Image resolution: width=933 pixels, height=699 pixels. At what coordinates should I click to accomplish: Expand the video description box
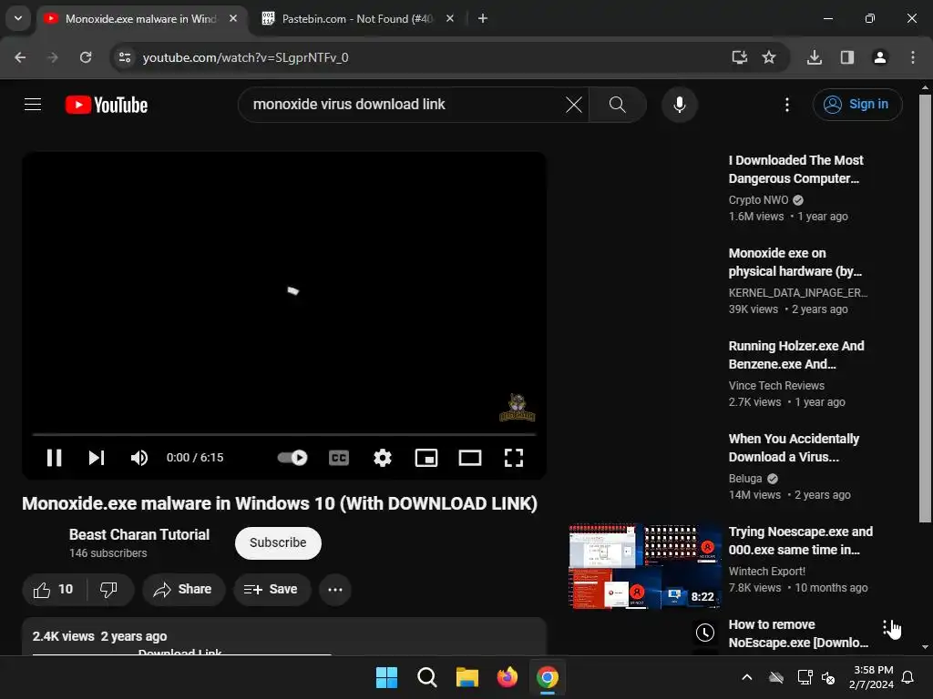tap(284, 636)
